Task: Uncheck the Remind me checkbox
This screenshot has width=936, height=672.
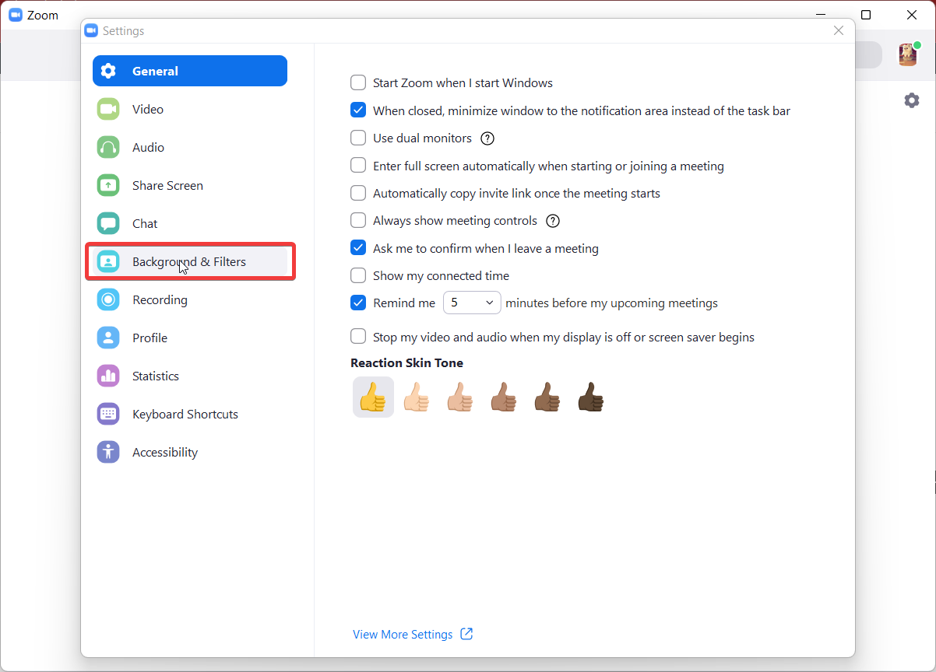Action: tap(358, 303)
